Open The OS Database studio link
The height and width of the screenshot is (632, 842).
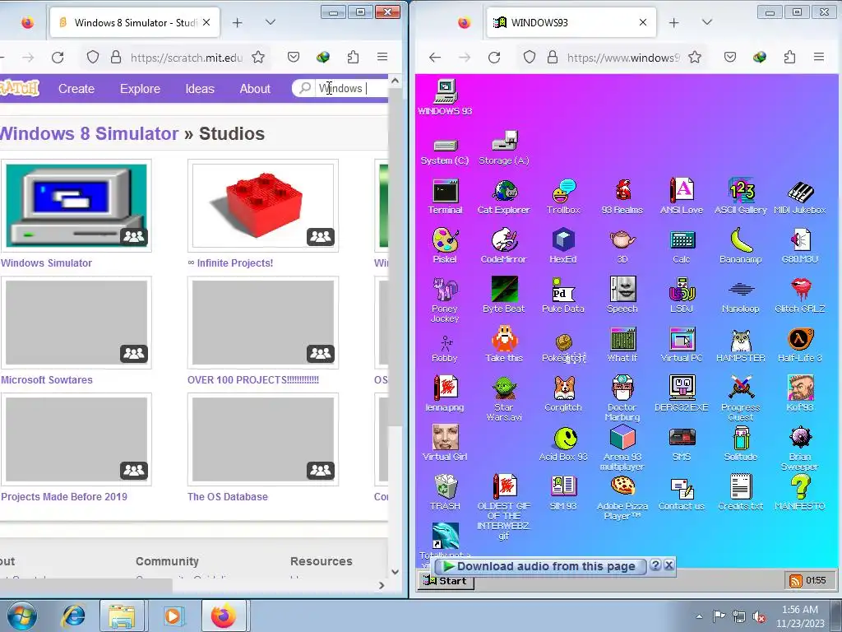coord(228,496)
